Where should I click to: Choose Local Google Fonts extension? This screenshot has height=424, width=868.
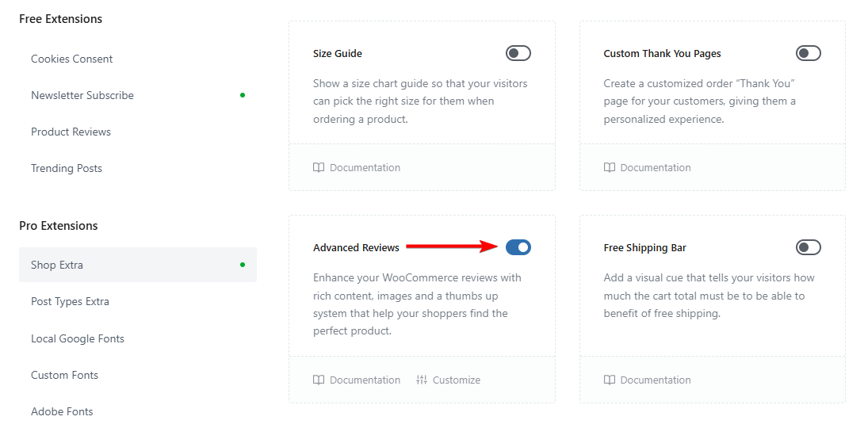[x=78, y=338]
